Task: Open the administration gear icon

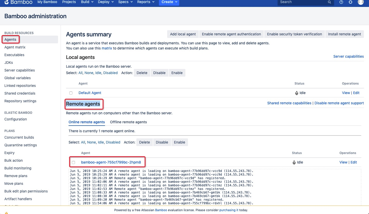Action: coord(351,2)
